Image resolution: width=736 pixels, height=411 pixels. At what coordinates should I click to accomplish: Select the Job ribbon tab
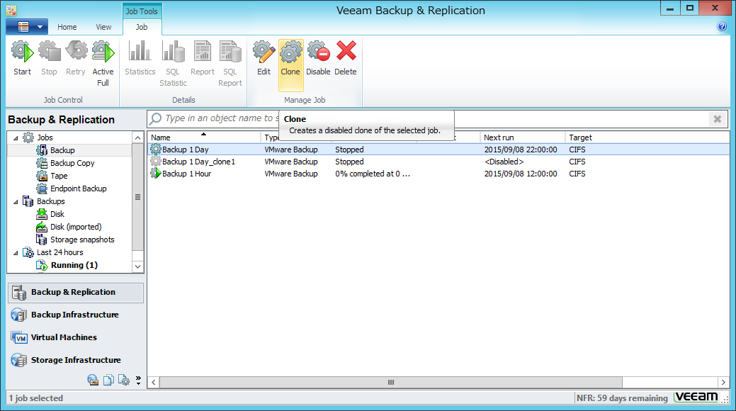click(142, 27)
